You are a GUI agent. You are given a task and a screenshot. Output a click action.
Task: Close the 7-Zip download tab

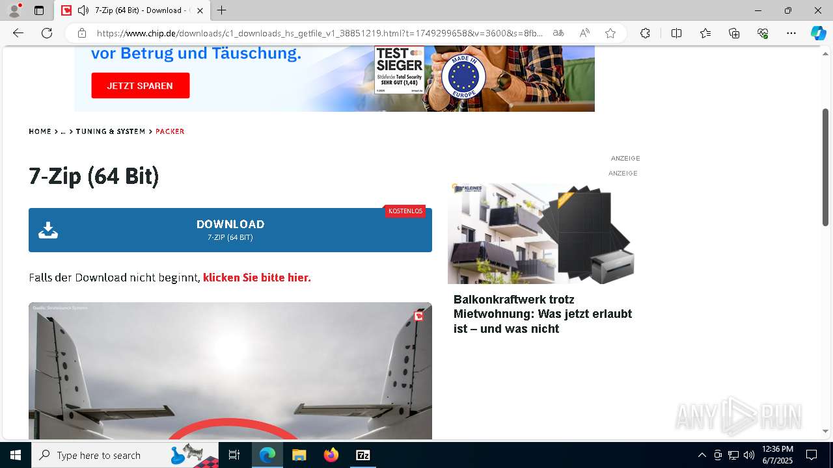pyautogui.click(x=200, y=10)
